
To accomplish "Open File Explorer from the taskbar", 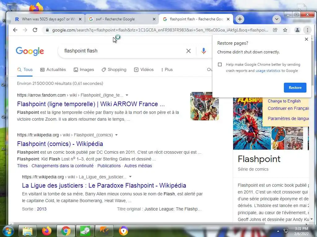I will pyautogui.click(x=28, y=231).
